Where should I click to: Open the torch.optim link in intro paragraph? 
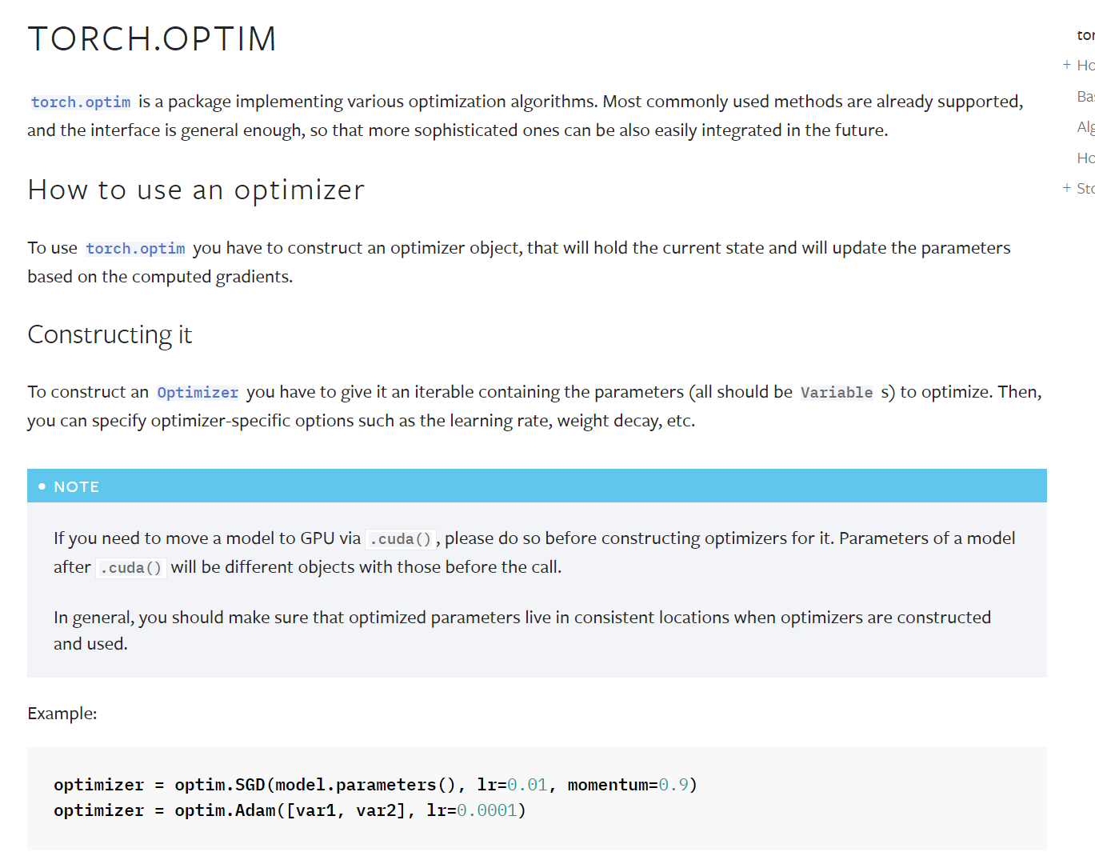[x=81, y=102]
